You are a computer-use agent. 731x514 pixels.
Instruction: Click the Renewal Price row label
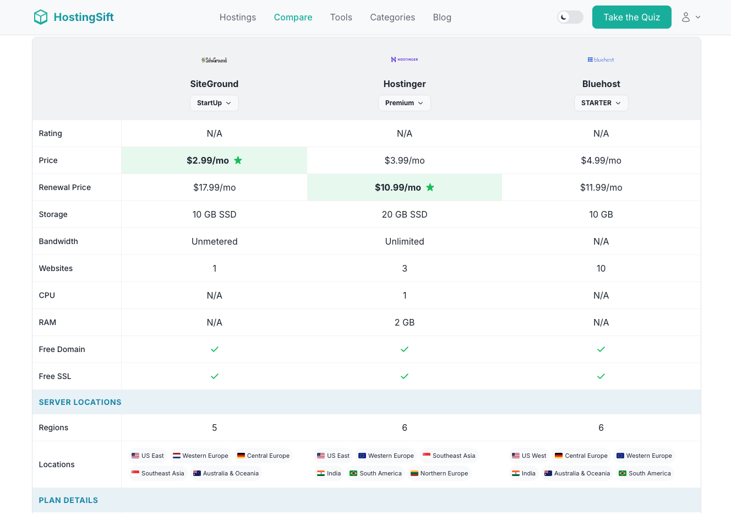click(65, 187)
